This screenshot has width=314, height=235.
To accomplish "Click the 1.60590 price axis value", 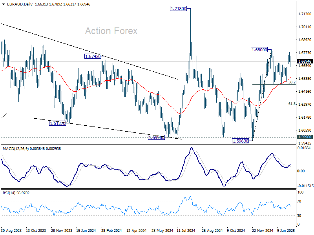I will pyautogui.click(x=305, y=130).
